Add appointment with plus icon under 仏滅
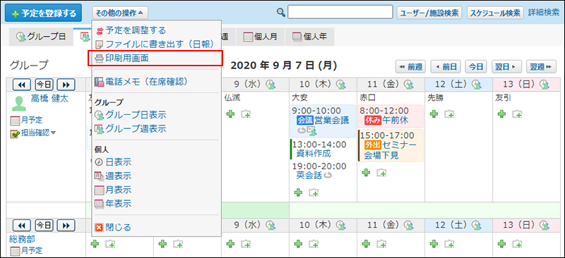Screen dimensions: 565x258 [x=231, y=114]
